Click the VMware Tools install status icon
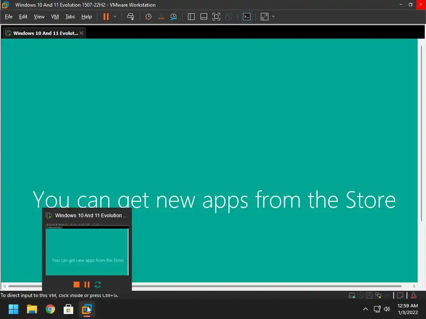This screenshot has height=319, width=426. (x=414, y=295)
